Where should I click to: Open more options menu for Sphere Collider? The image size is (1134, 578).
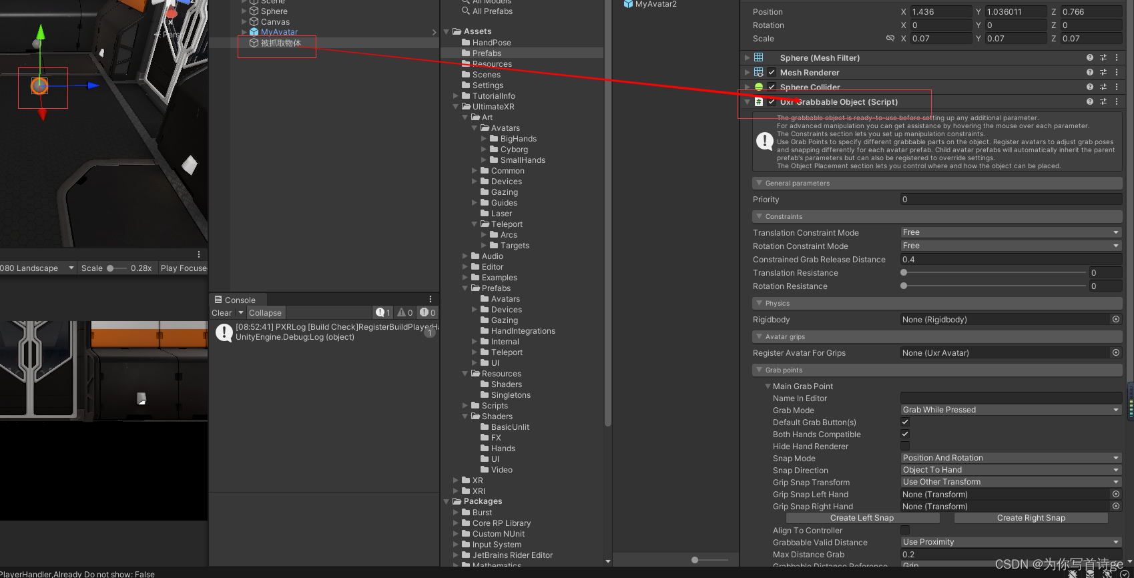(x=1116, y=87)
